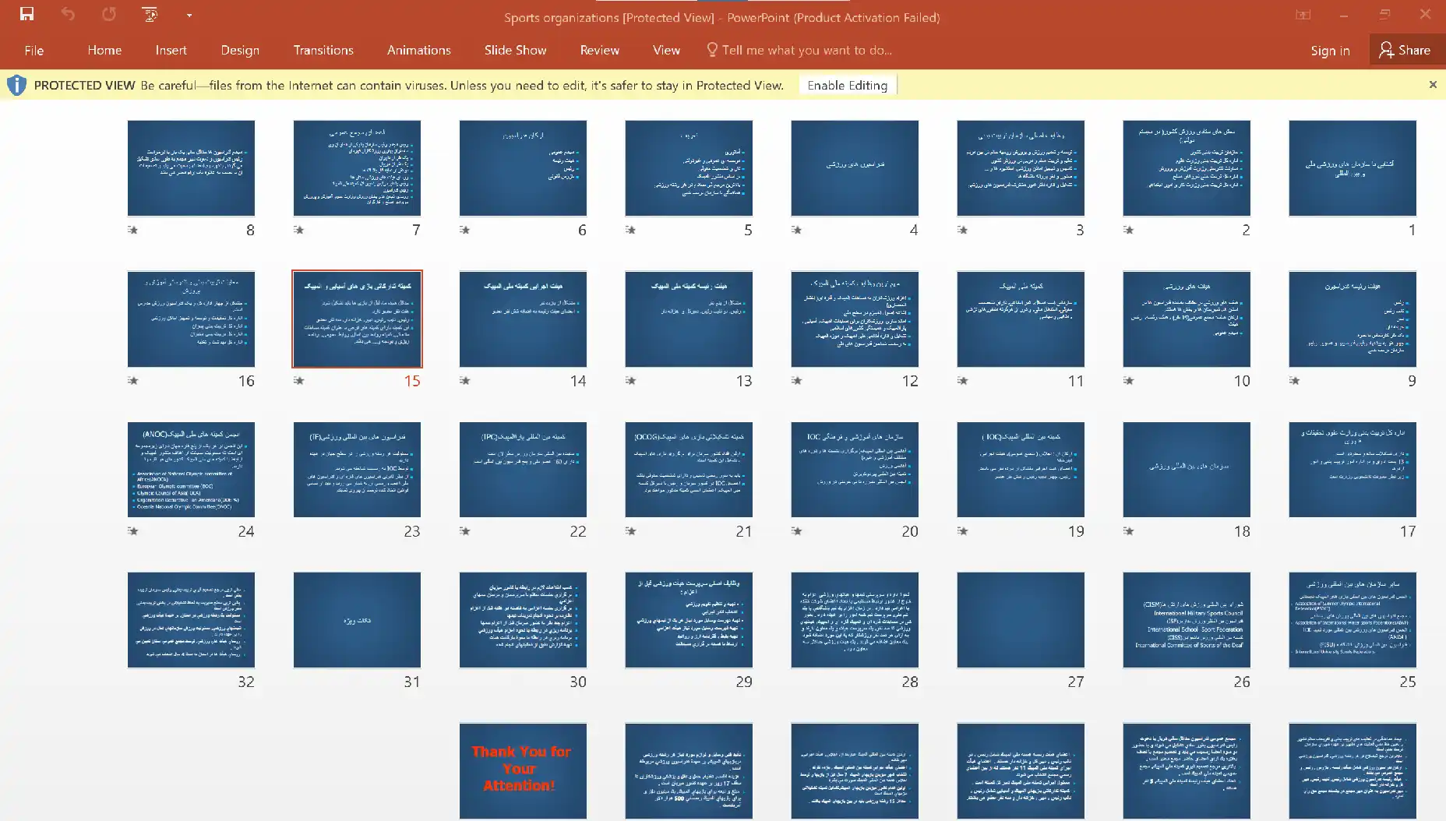
Task: Open the Slide Show tab
Action: click(x=515, y=50)
